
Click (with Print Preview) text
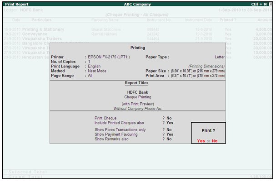coord(138,104)
